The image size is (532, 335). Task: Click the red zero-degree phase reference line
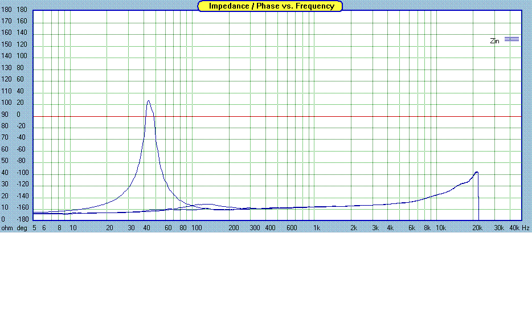pyautogui.click(x=277, y=116)
